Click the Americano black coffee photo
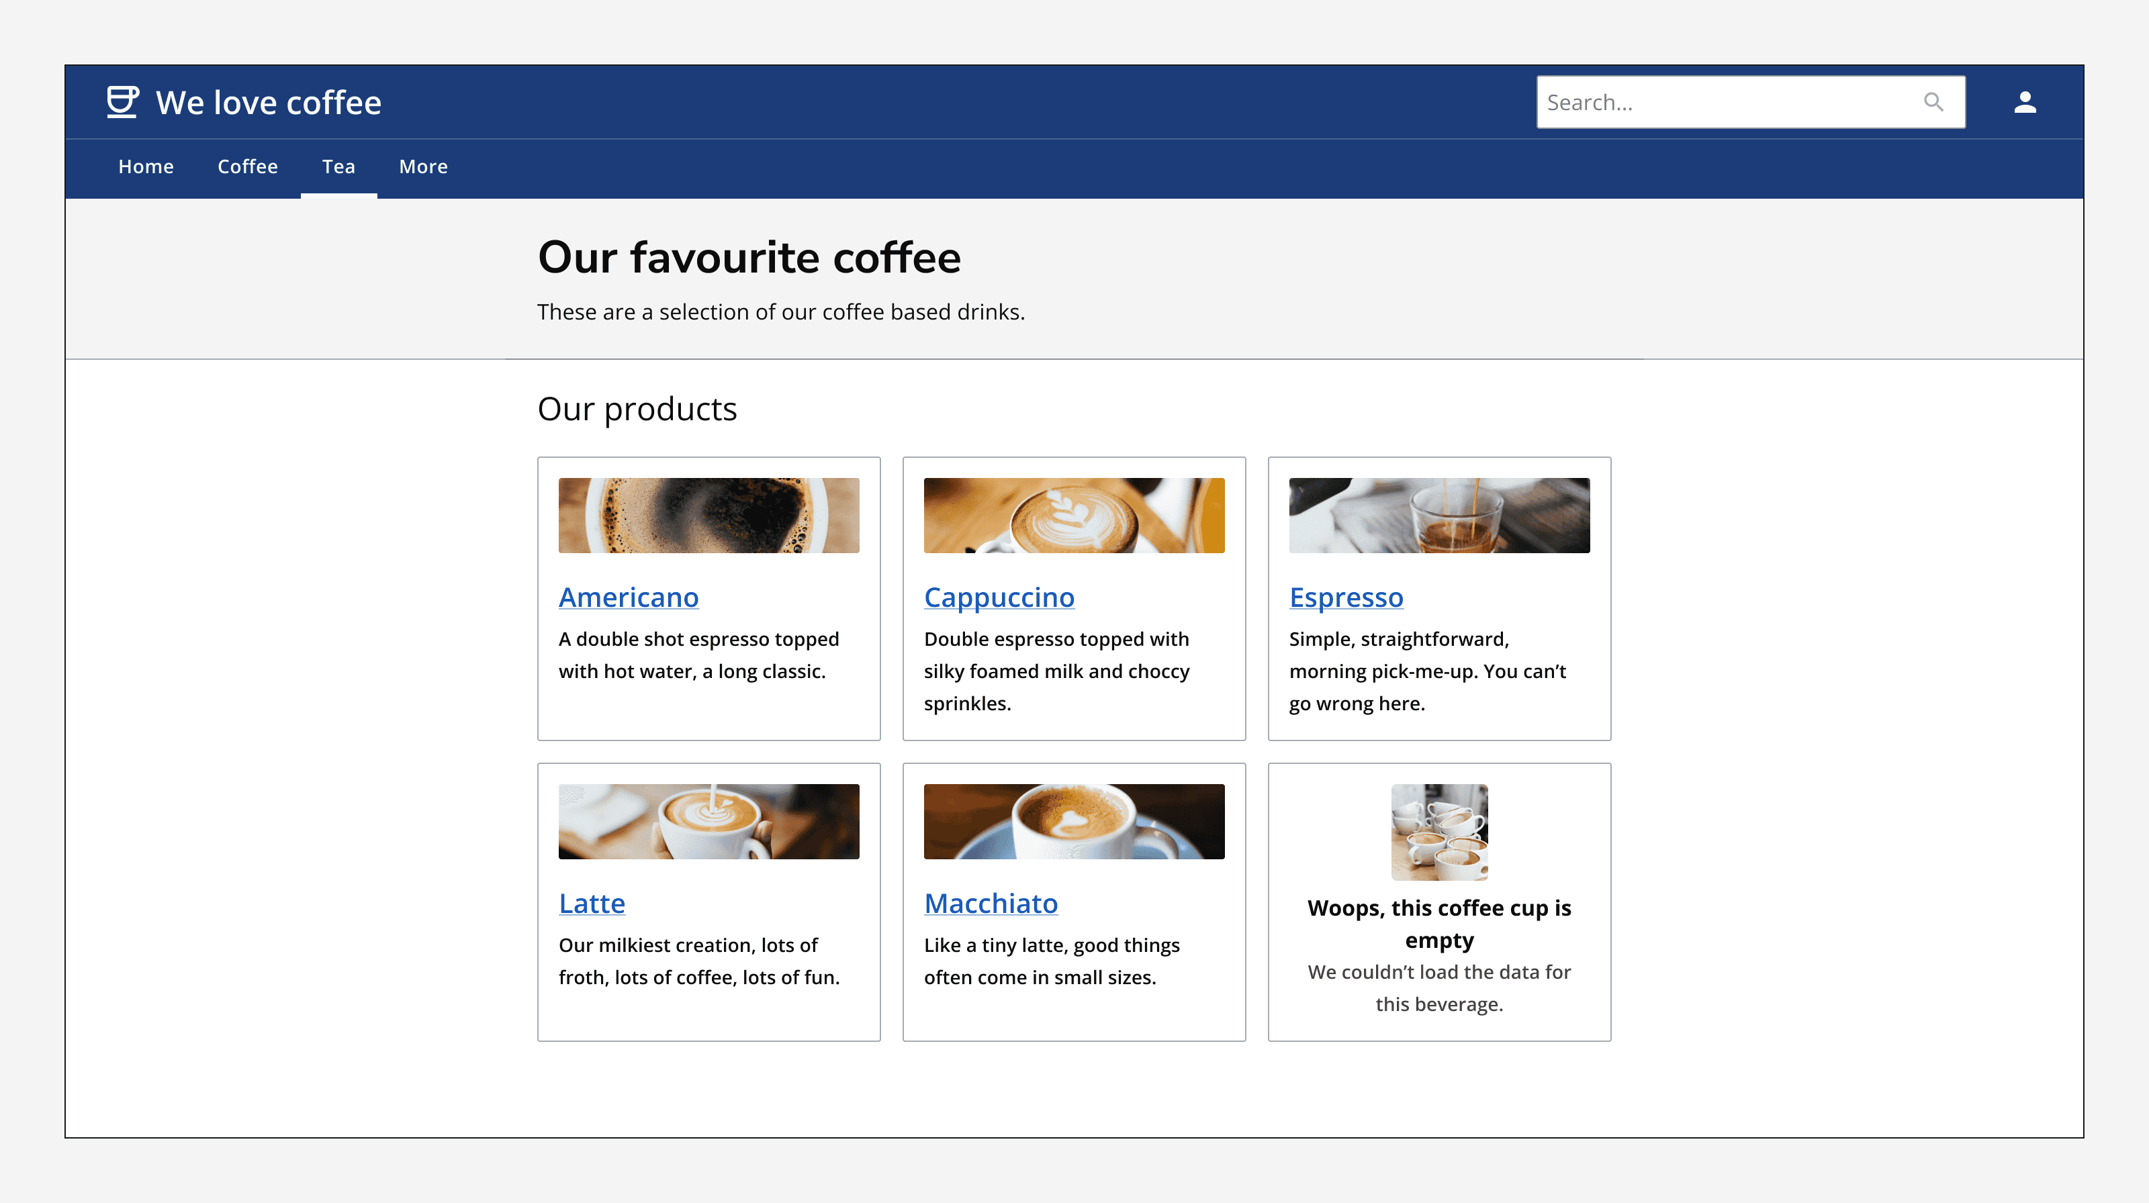This screenshot has width=2149, height=1203. coord(708,514)
